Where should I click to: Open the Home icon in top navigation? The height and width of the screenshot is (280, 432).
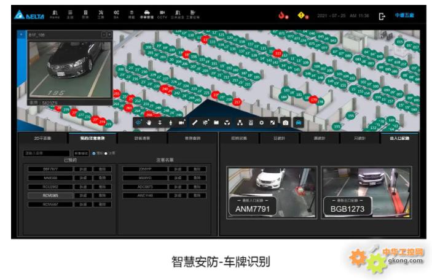pyautogui.click(x=55, y=15)
